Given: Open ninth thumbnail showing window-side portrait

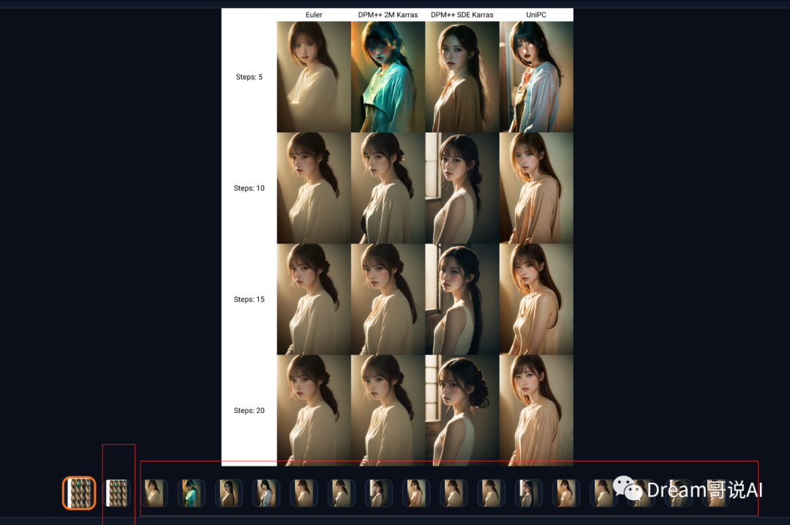Looking at the screenshot, I should [379, 493].
